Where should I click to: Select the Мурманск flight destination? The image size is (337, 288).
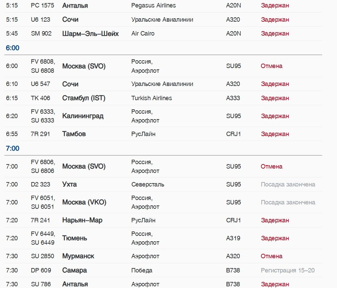click(78, 256)
